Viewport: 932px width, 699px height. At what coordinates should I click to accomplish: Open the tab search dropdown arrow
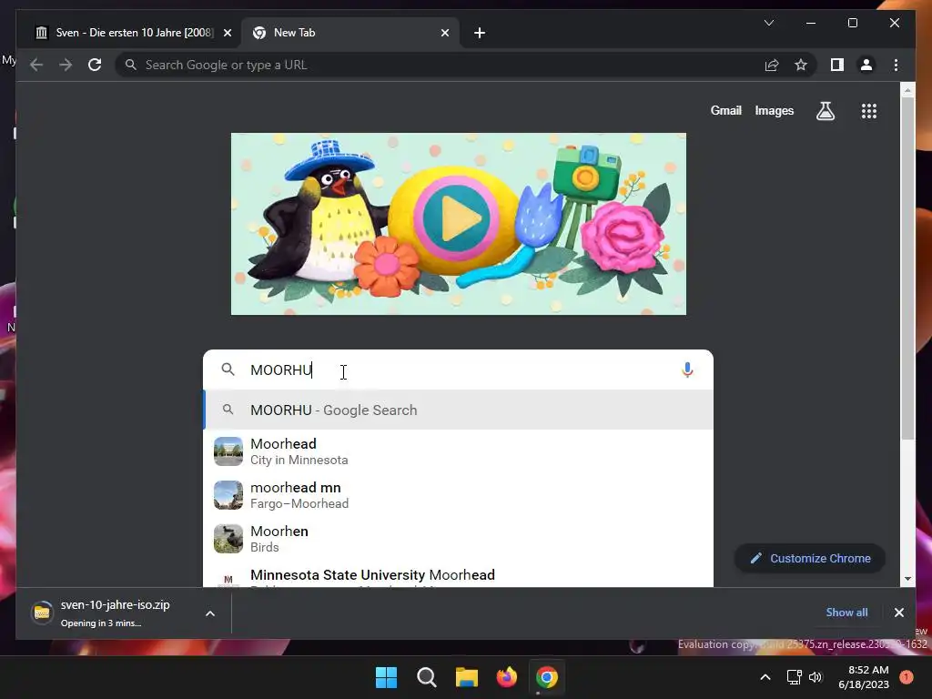tap(768, 23)
